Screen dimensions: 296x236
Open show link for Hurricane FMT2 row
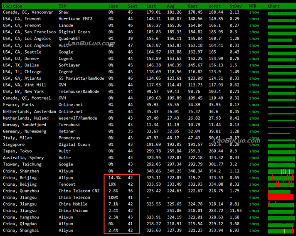254,19
